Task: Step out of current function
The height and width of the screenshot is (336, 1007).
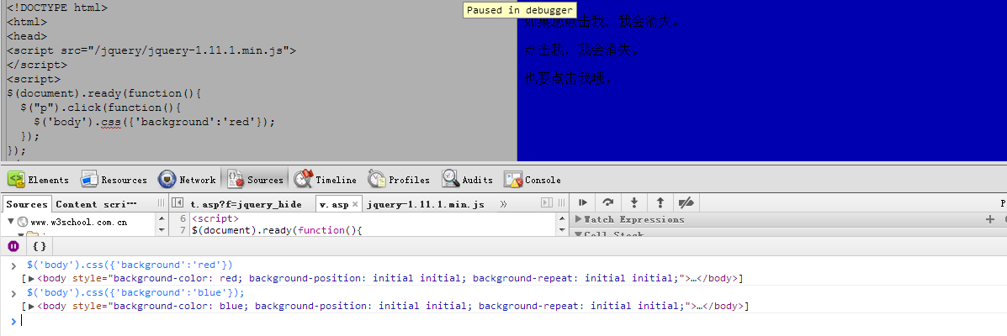Action: point(660,202)
